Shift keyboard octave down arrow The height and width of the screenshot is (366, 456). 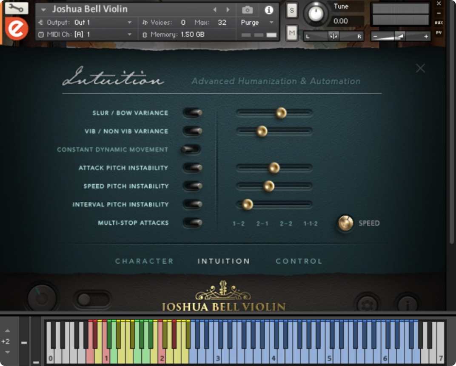click(x=8, y=352)
